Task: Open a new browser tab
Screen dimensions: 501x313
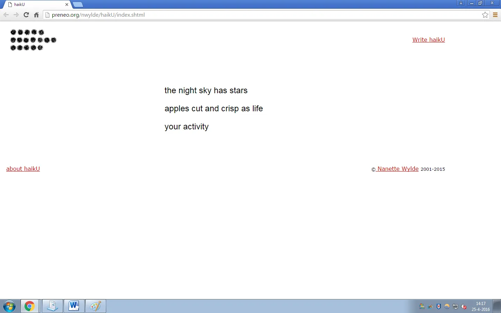Action: pos(78,5)
